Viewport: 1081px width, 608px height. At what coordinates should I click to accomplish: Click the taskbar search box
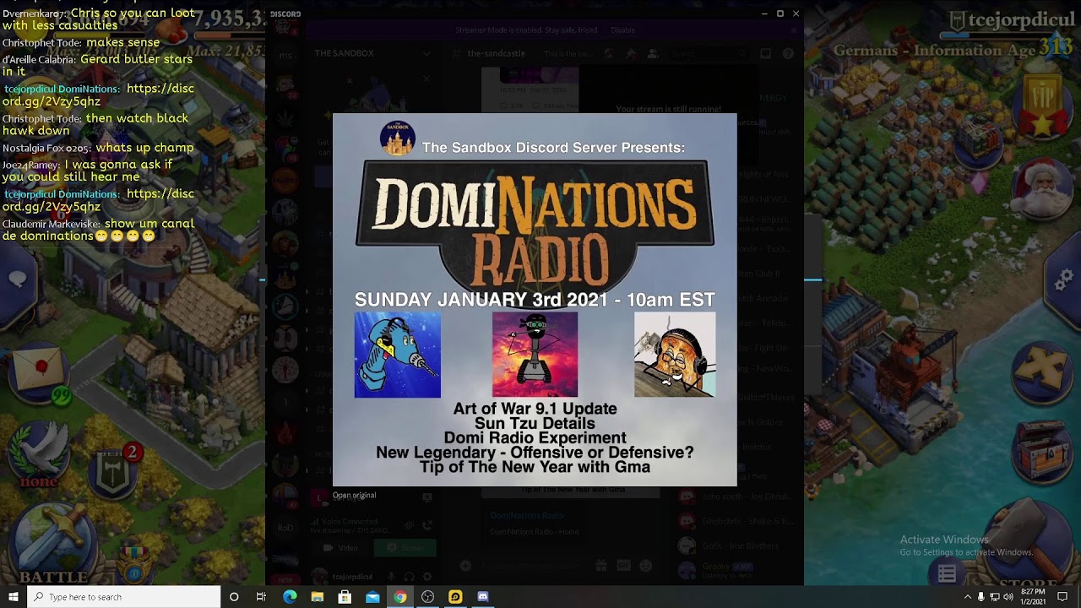[x=124, y=597]
